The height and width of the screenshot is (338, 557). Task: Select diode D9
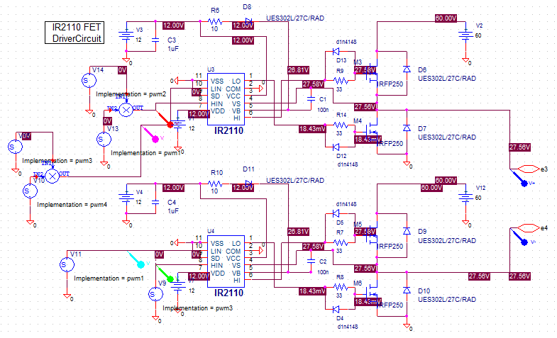407,231
